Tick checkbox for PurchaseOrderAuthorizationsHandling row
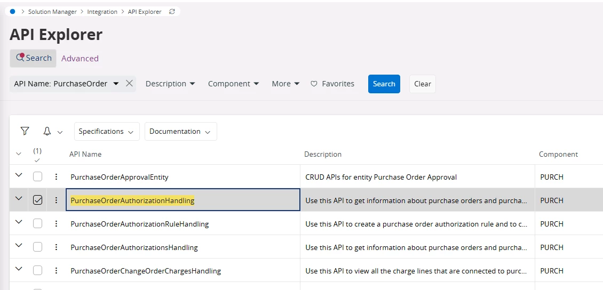 [37, 247]
